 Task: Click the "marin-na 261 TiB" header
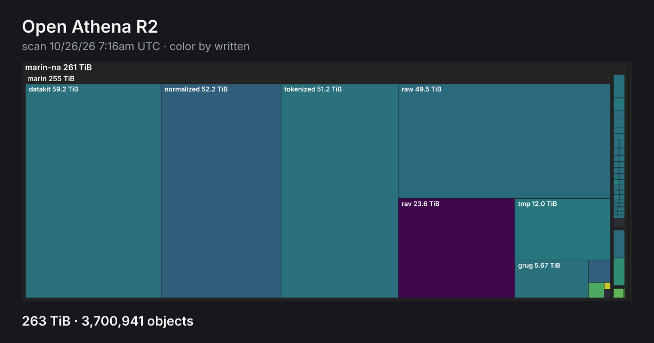coord(58,68)
